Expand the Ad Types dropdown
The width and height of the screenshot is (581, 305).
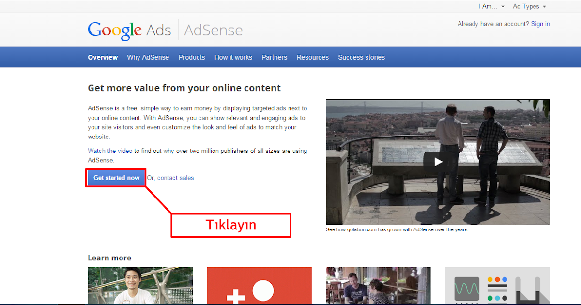point(529,6)
